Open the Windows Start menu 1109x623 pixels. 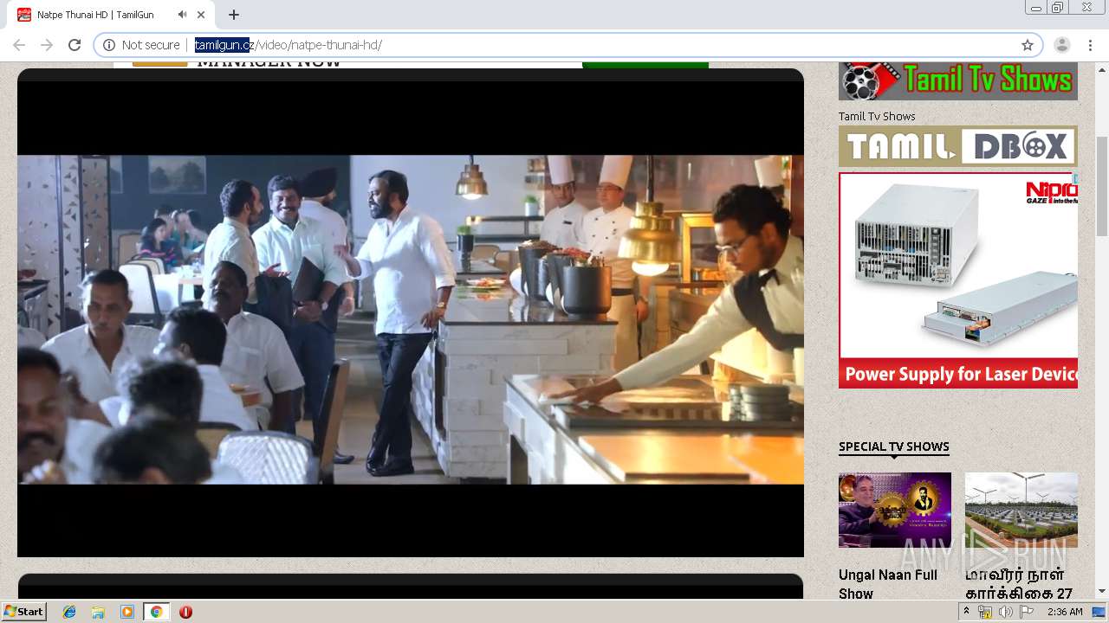23,612
